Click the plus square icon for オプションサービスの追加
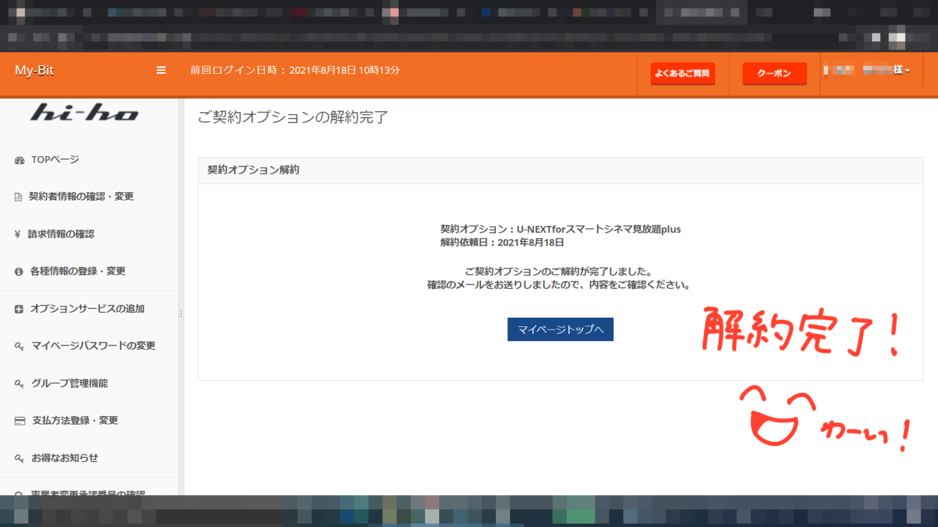 (x=19, y=309)
